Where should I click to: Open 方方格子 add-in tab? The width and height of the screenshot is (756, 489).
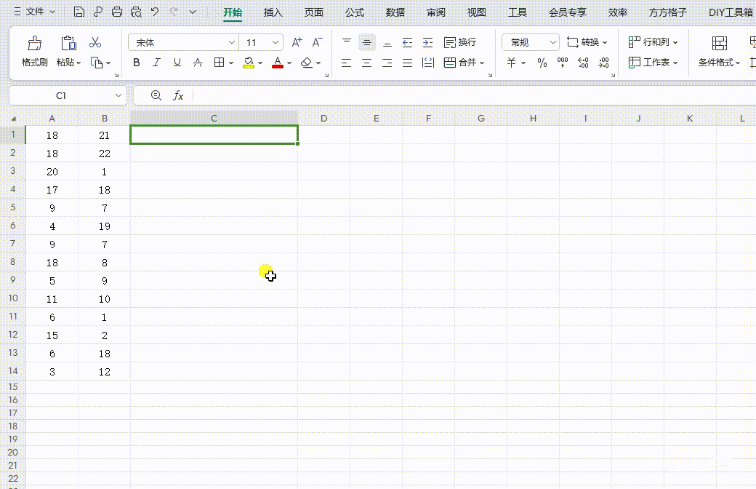(668, 12)
